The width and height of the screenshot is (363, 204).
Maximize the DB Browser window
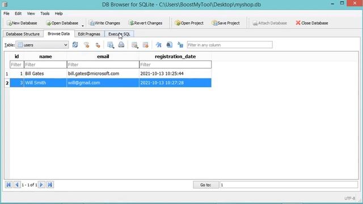pos(342,3)
